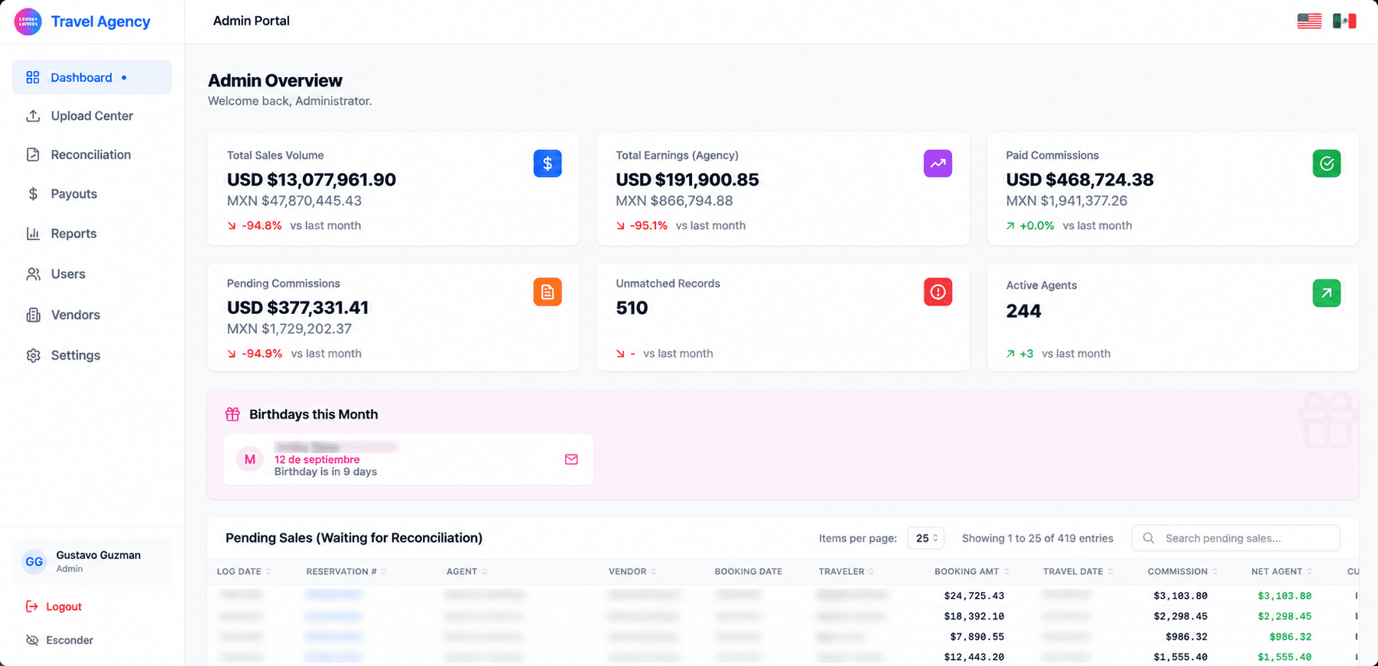Click the orange document Pending Commissions icon
Viewport: 1378px width, 666px height.
pyautogui.click(x=548, y=292)
